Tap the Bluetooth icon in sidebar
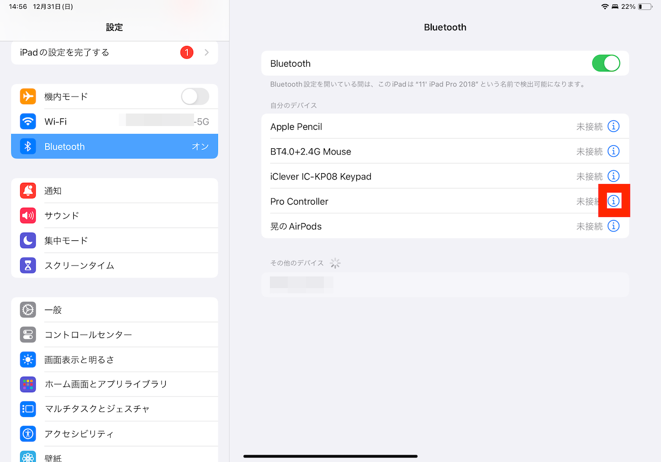661x462 pixels. click(28, 146)
